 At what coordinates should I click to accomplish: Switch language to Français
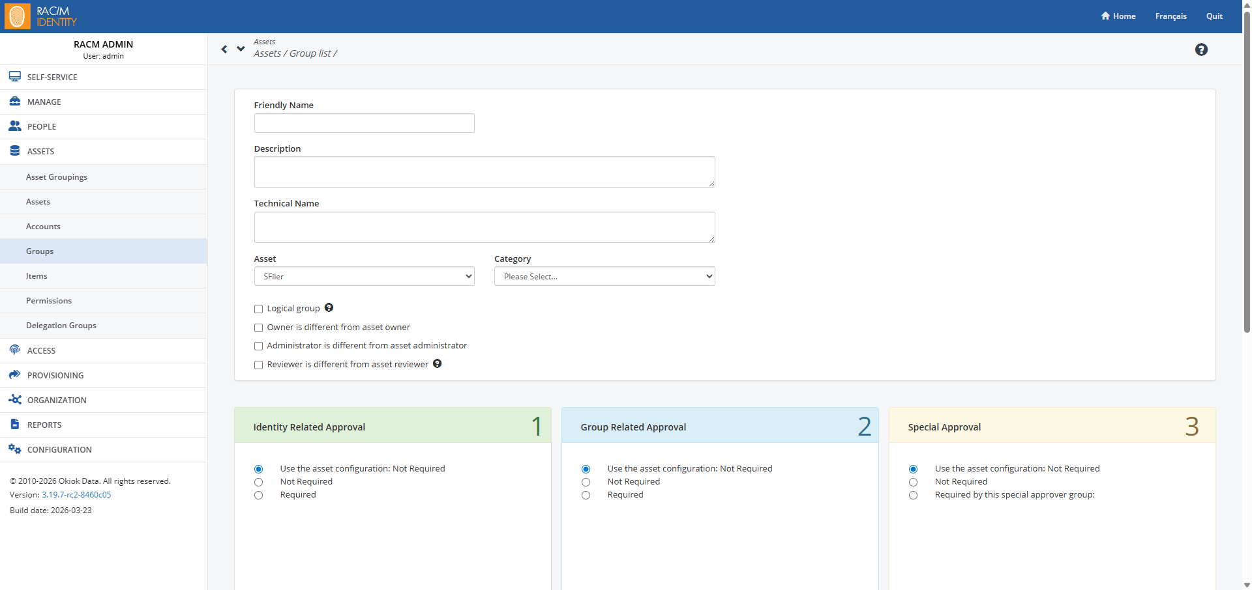(1170, 16)
